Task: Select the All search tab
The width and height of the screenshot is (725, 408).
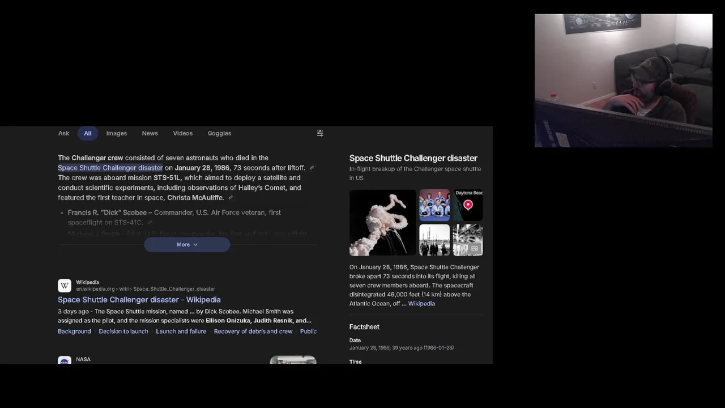Action: pyautogui.click(x=88, y=133)
